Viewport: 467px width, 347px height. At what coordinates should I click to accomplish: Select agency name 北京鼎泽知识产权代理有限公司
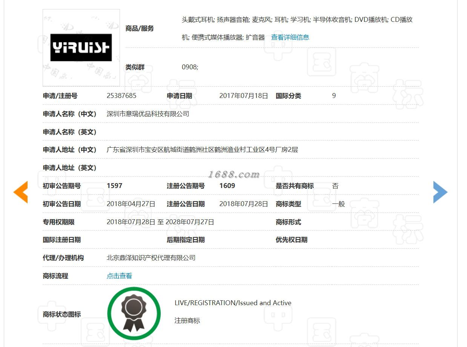151,258
